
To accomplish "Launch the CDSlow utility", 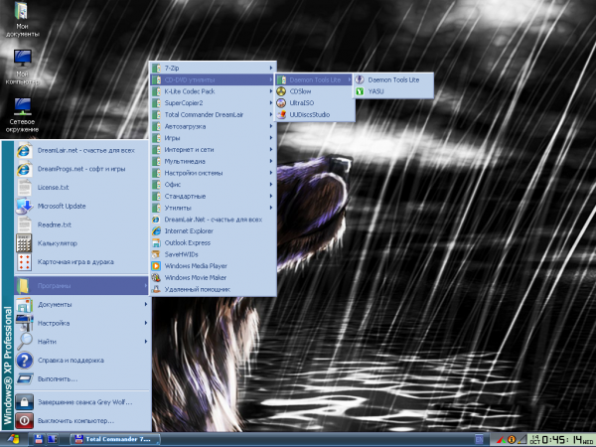I will (301, 90).
